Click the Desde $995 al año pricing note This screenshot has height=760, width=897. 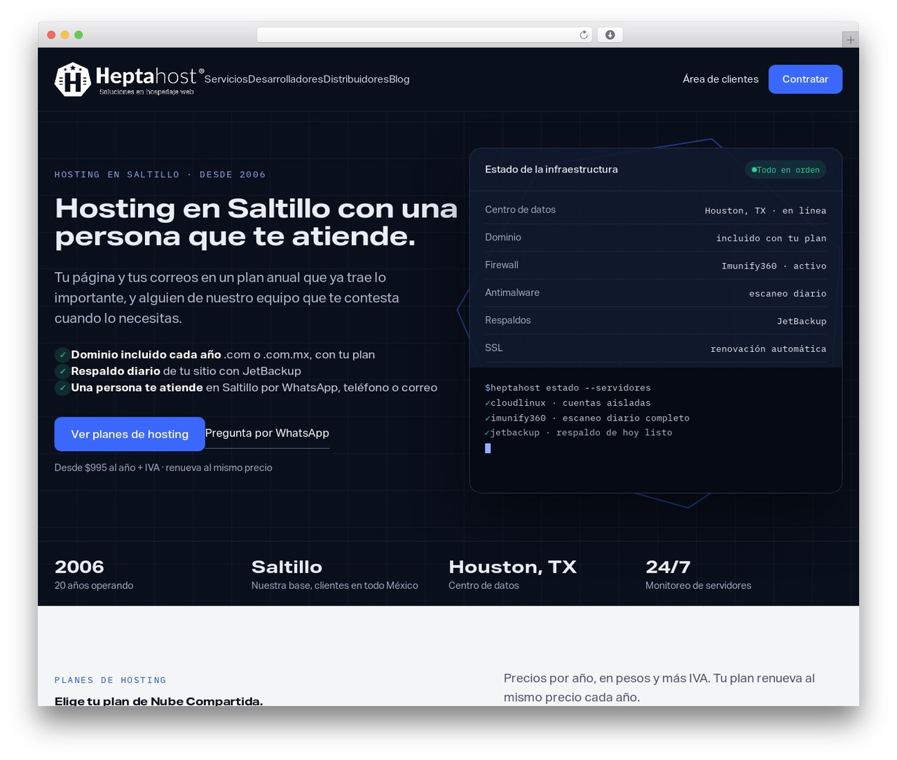tap(163, 468)
